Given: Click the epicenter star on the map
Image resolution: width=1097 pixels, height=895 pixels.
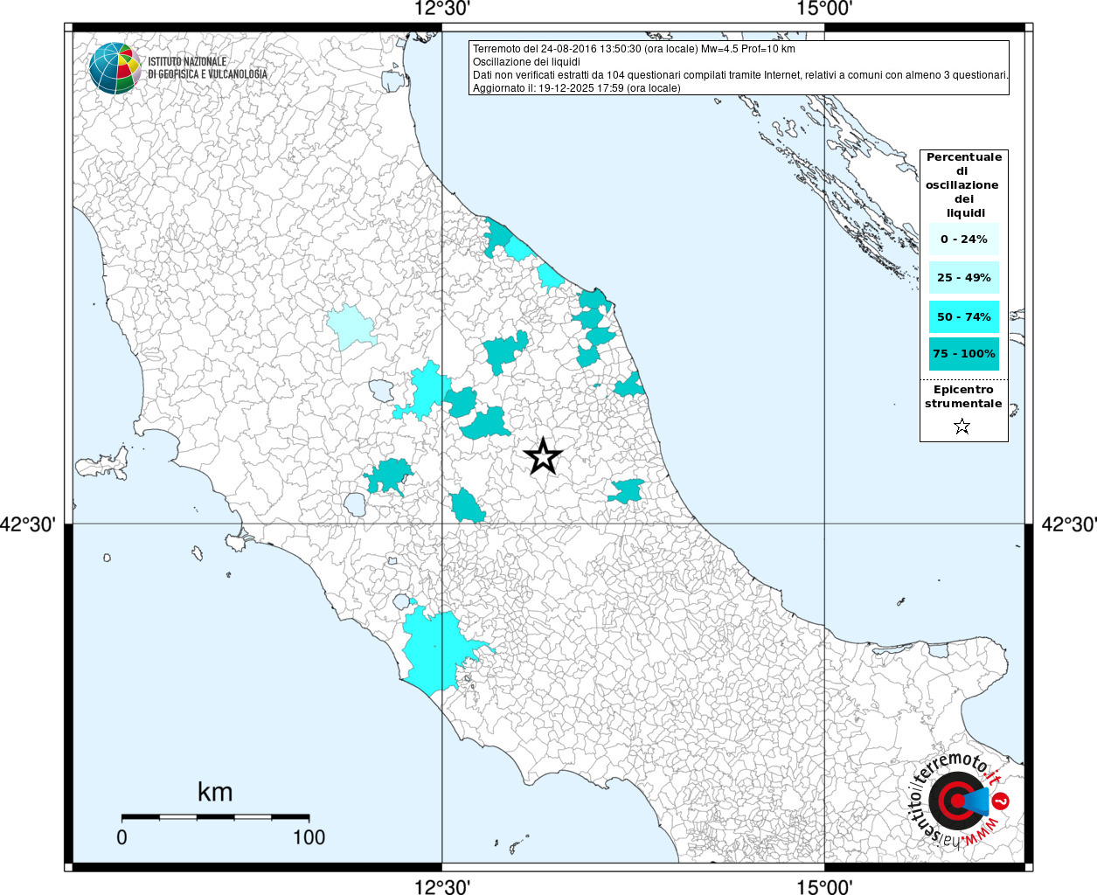Looking at the screenshot, I should [543, 456].
